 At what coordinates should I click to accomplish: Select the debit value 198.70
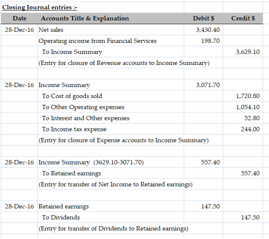210,41
